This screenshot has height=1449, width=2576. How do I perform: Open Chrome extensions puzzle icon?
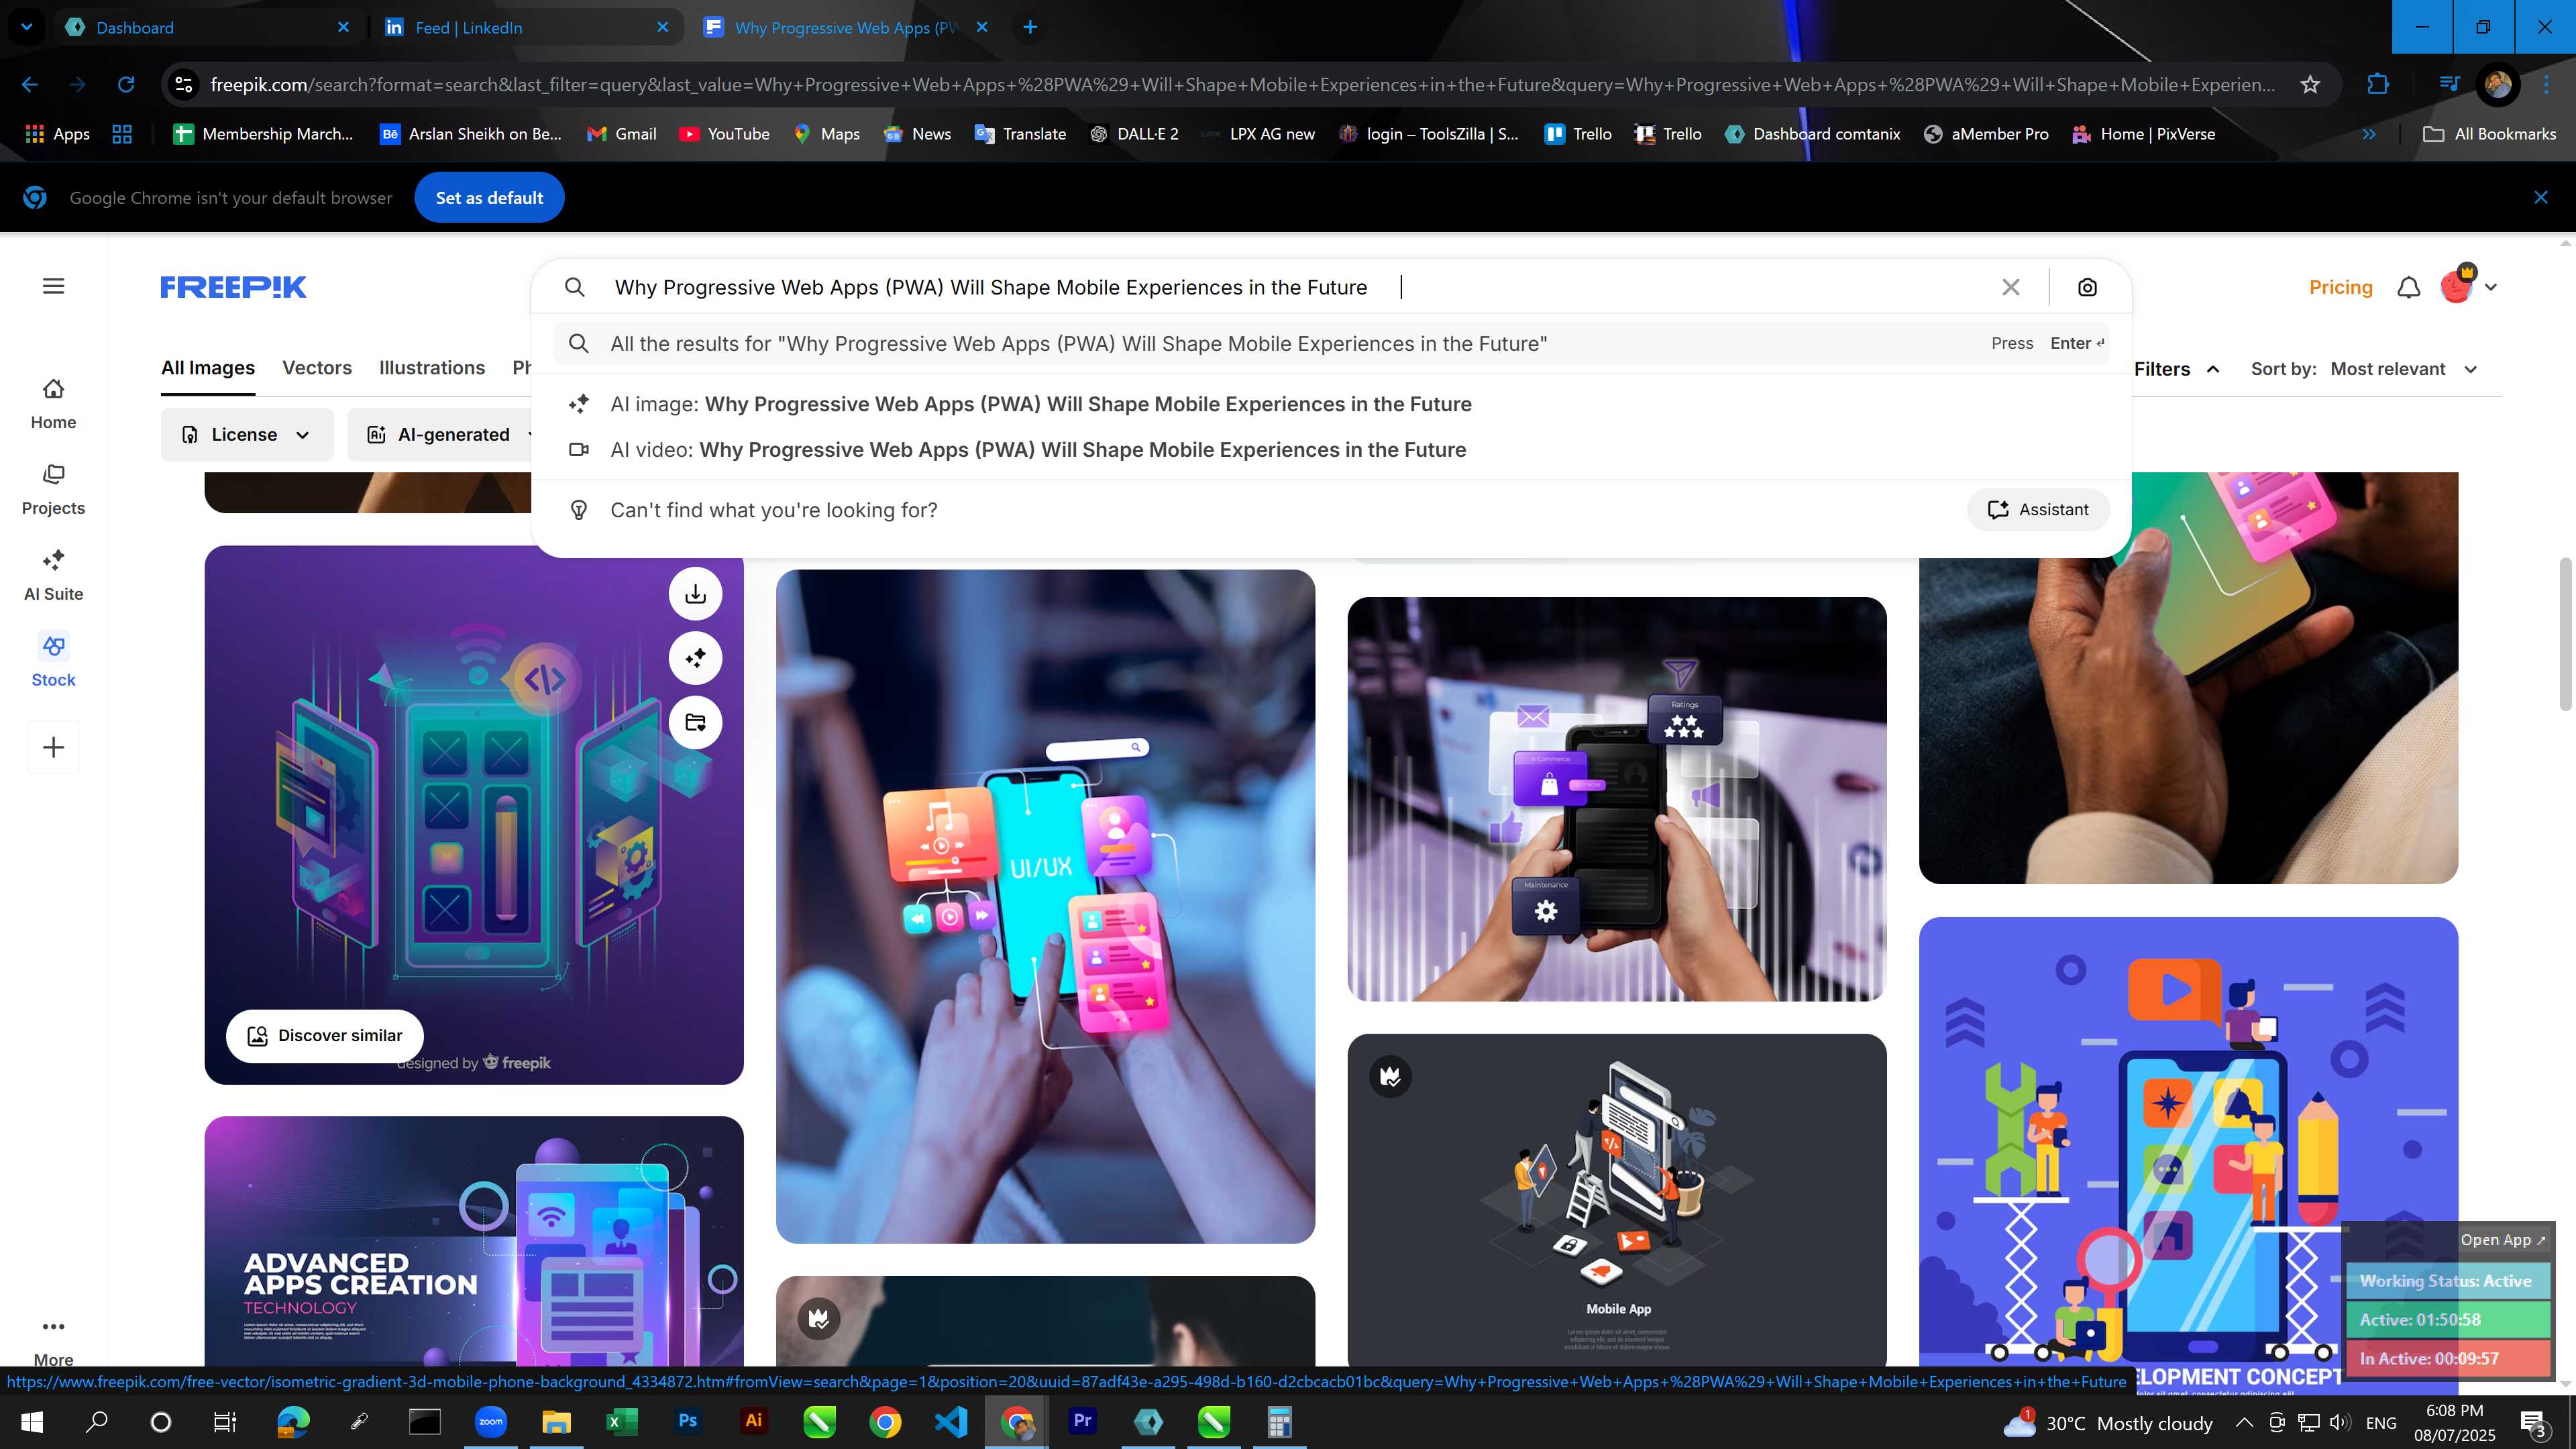(x=2378, y=85)
